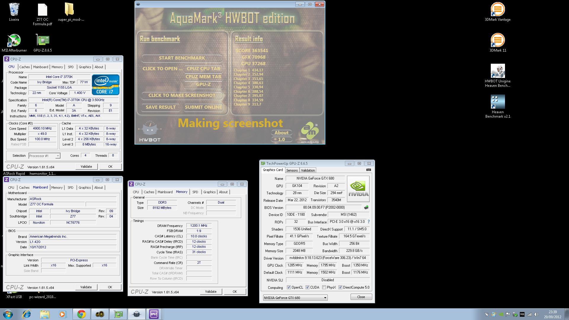569x320 pixels.
Task: Click SUBMIT ONLINE in AquaMark
Action: click(x=203, y=107)
